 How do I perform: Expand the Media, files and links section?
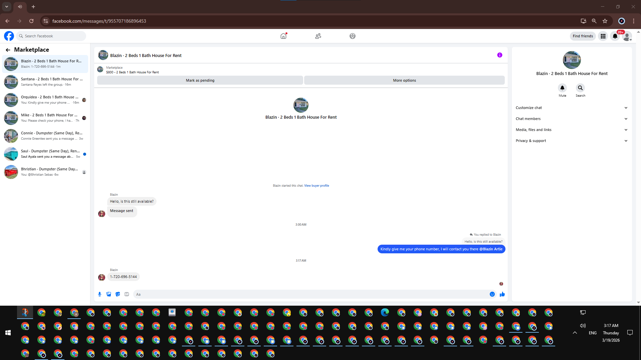point(572,130)
